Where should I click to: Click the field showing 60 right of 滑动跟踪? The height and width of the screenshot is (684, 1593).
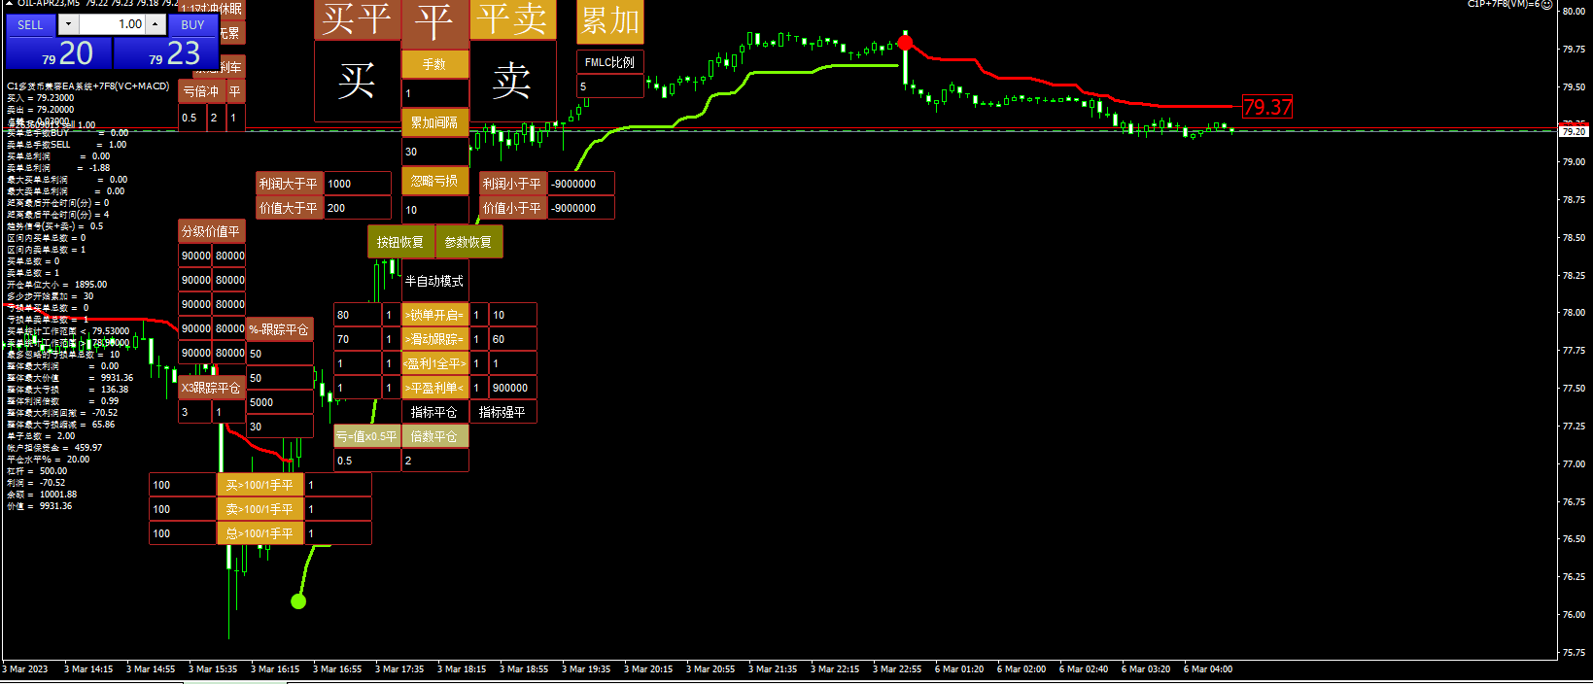click(512, 339)
